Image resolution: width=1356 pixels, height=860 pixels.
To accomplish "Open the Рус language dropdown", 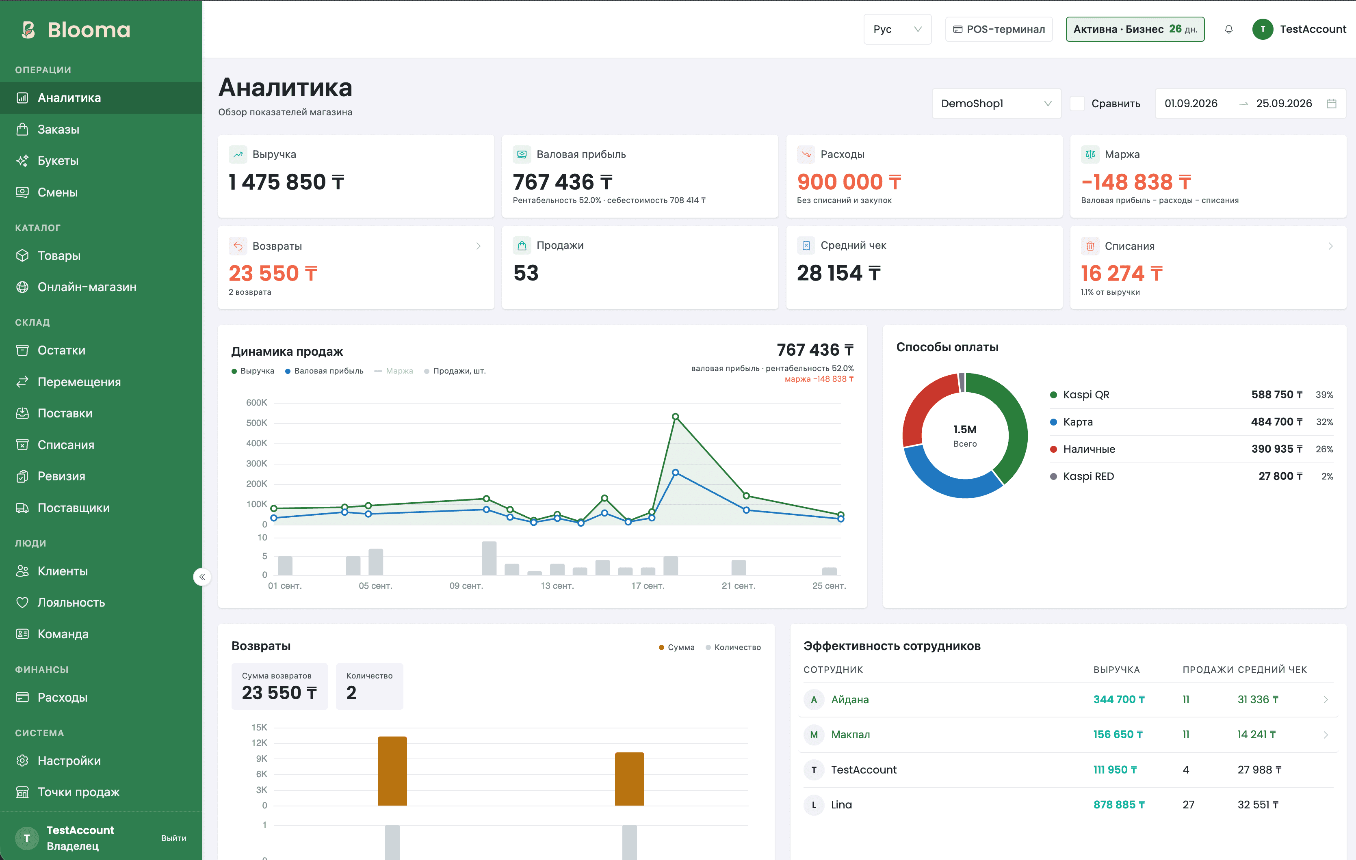I will coord(897,29).
